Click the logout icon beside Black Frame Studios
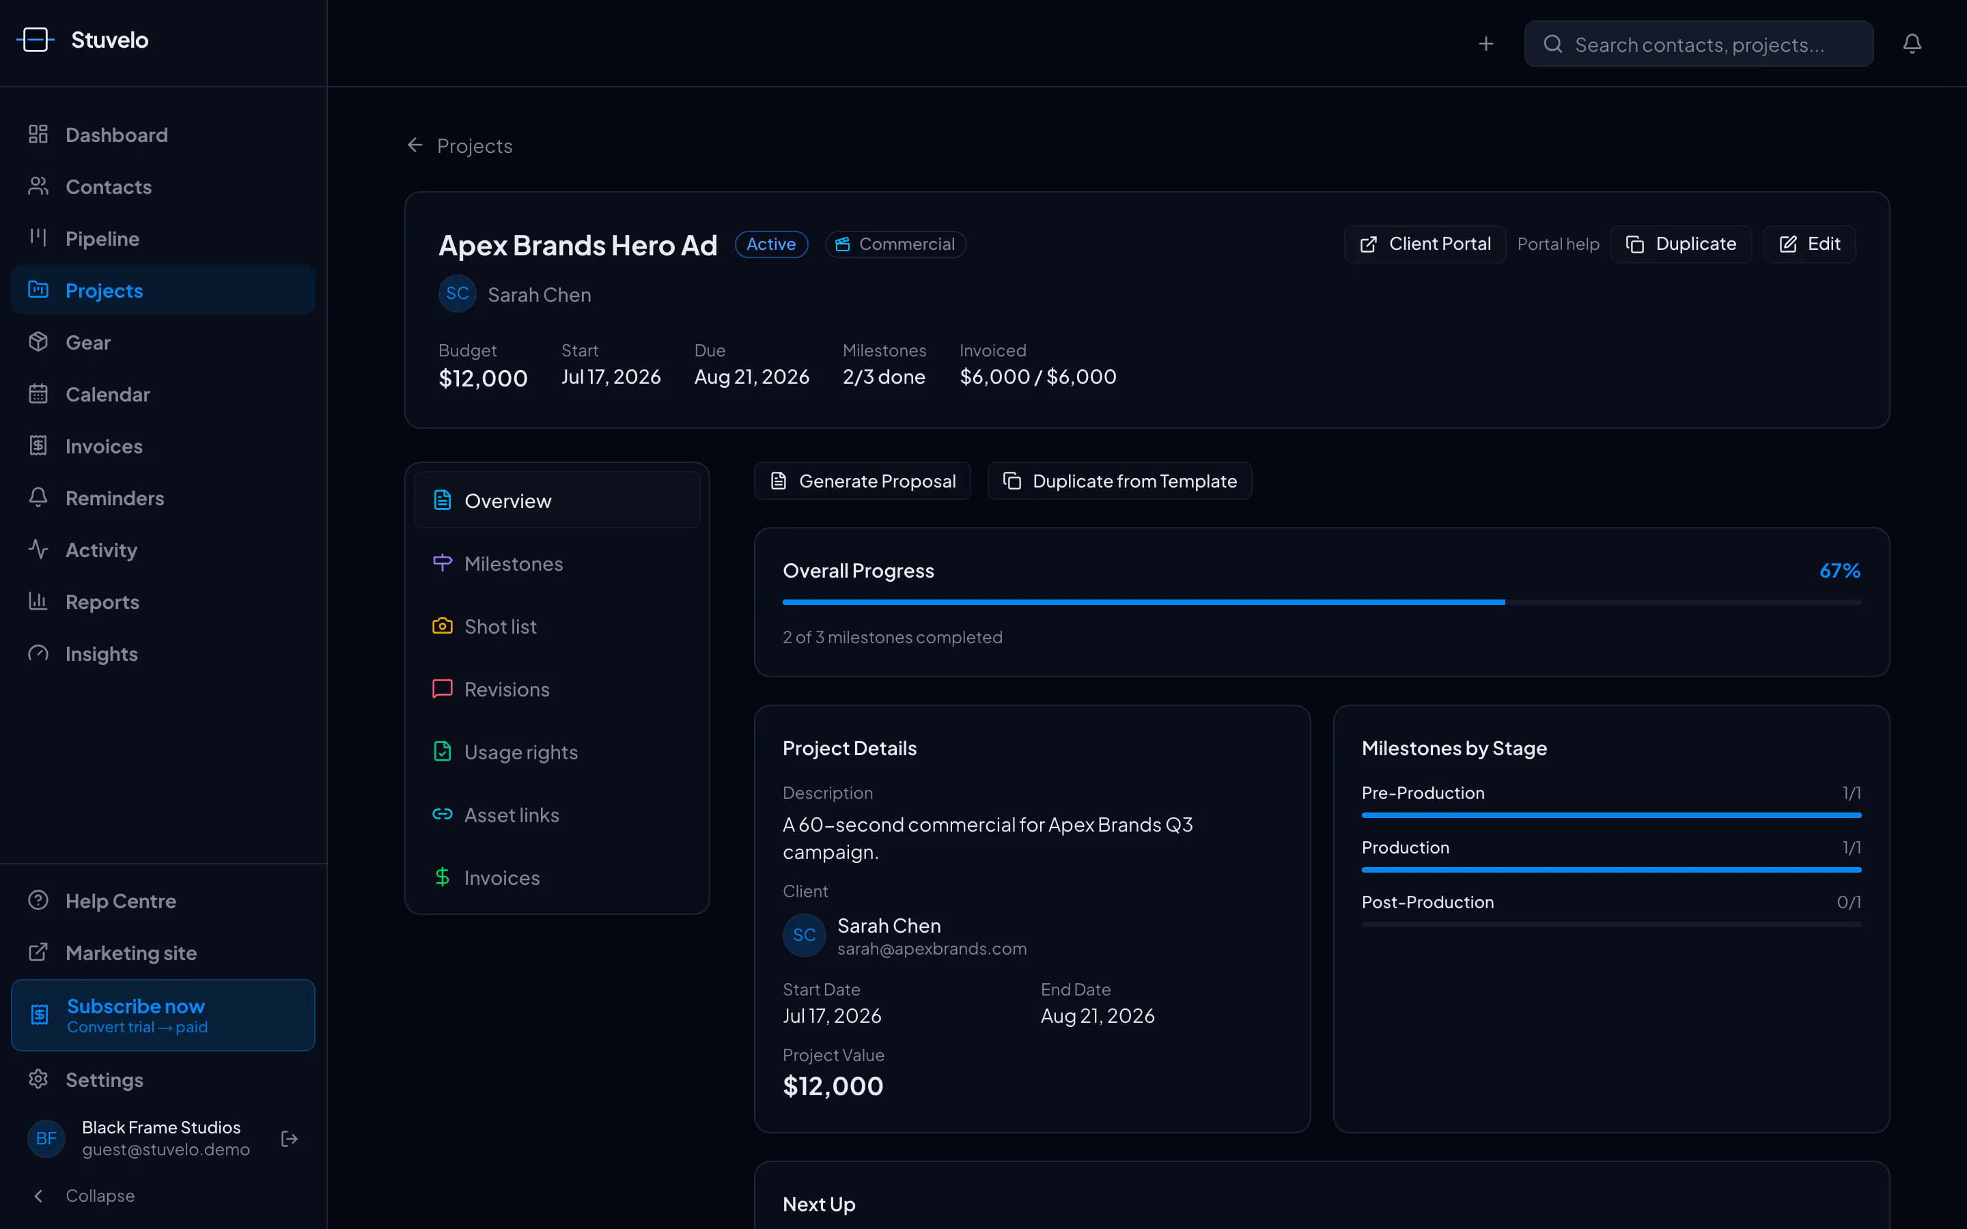 (290, 1139)
